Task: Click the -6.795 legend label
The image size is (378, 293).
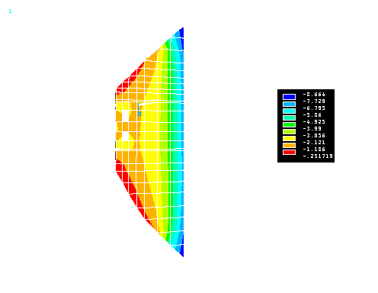Action: click(314, 108)
